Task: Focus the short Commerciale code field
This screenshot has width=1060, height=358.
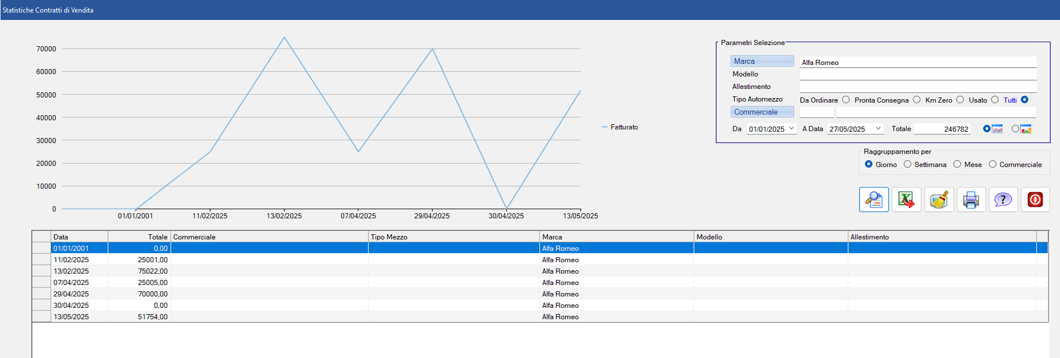Action: [x=817, y=112]
